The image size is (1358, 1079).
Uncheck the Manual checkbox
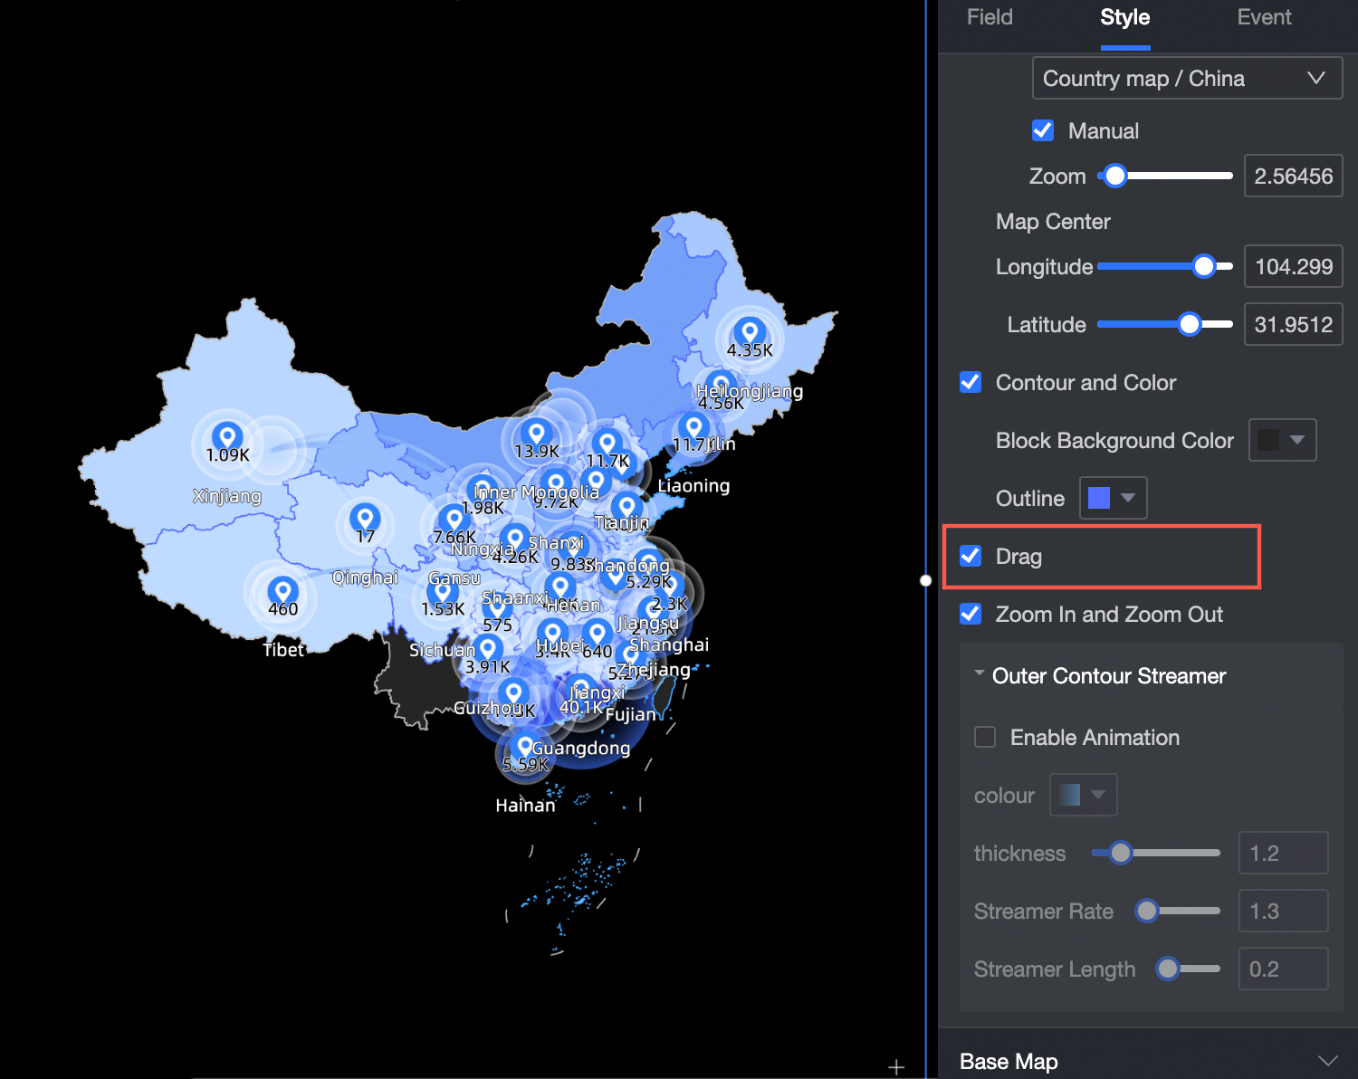pos(1042,130)
